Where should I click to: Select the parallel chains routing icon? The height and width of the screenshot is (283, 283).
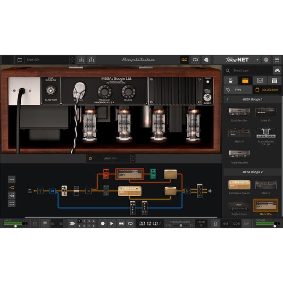[x=11, y=203]
